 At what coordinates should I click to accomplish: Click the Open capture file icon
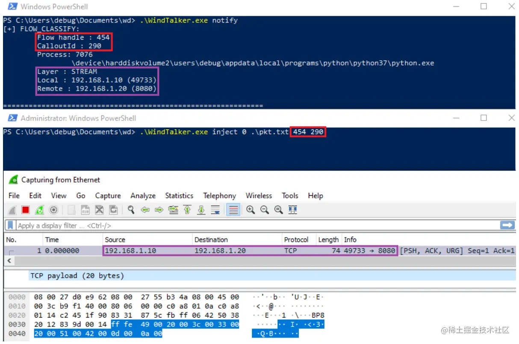tap(71, 210)
